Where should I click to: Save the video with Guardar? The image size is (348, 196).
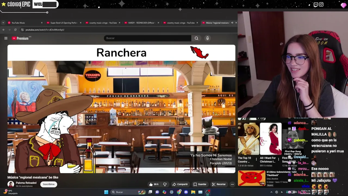(200, 184)
